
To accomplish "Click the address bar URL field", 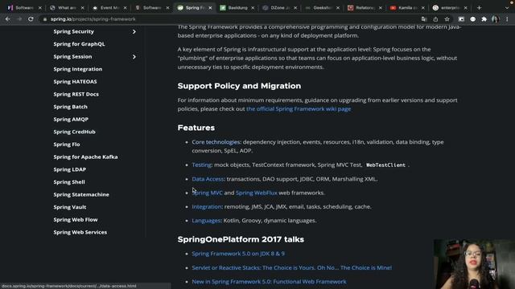I will pyautogui.click(x=230, y=19).
